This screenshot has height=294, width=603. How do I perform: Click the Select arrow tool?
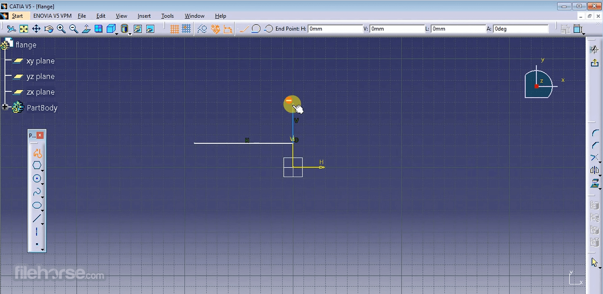click(595, 262)
